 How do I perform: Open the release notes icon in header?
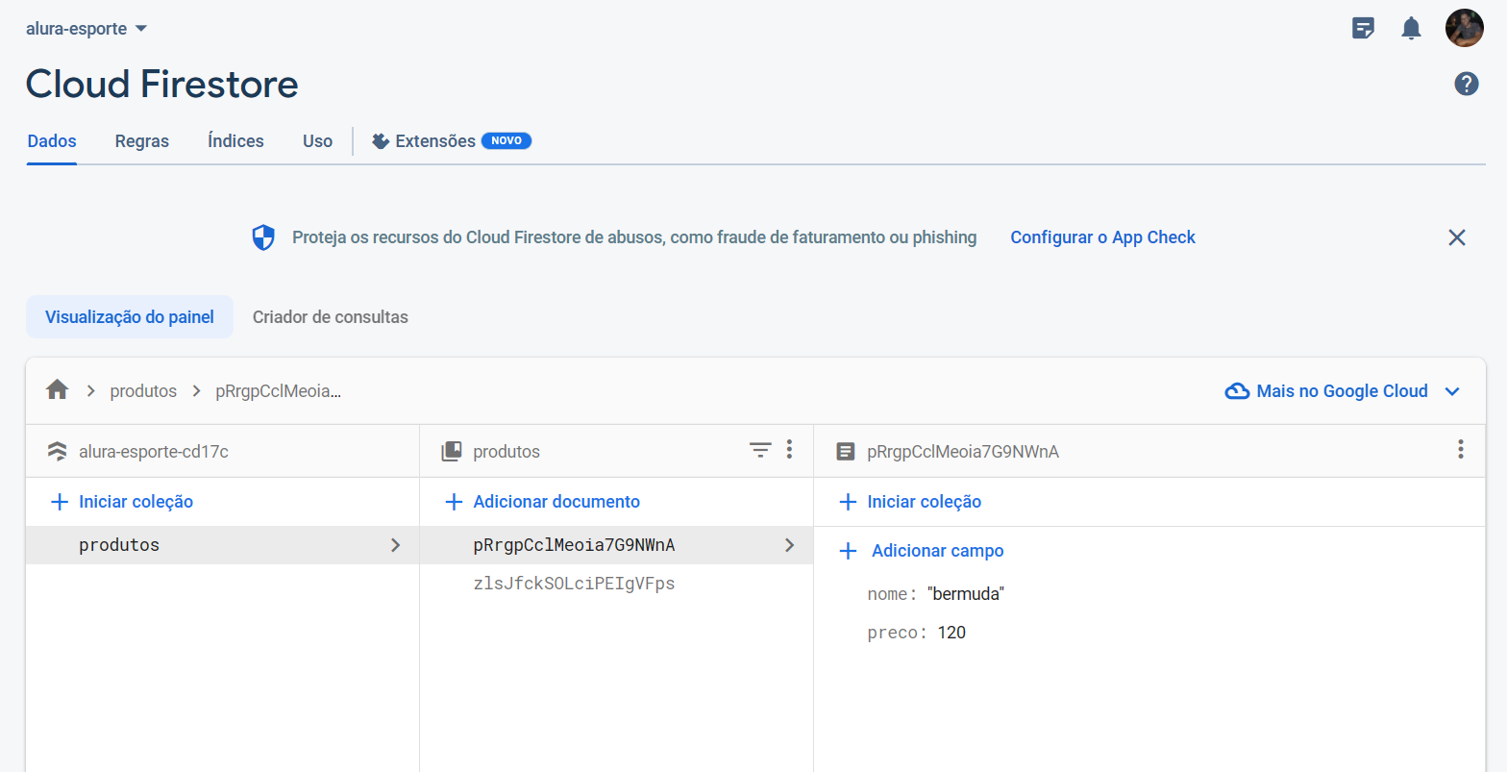click(1363, 28)
